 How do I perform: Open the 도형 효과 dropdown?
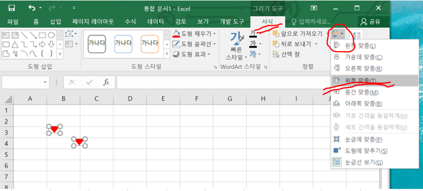pos(191,54)
